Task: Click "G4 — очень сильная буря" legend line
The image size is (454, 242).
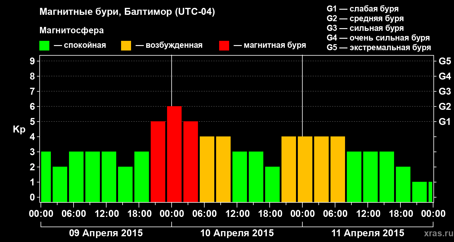Action: coord(378,38)
